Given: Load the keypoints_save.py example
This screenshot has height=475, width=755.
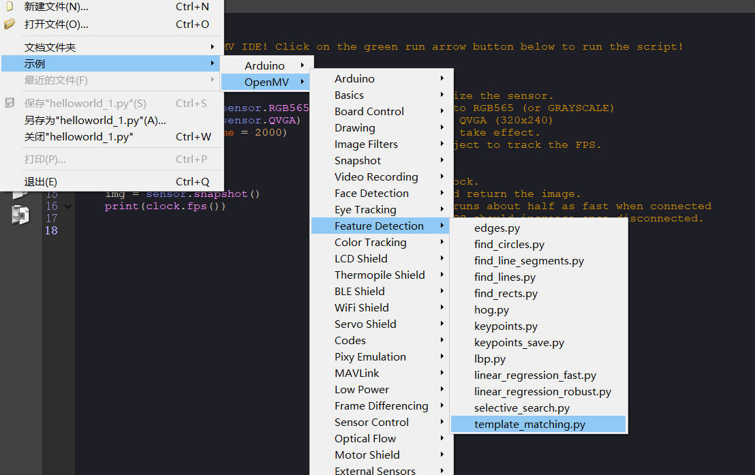Looking at the screenshot, I should 538,343.
